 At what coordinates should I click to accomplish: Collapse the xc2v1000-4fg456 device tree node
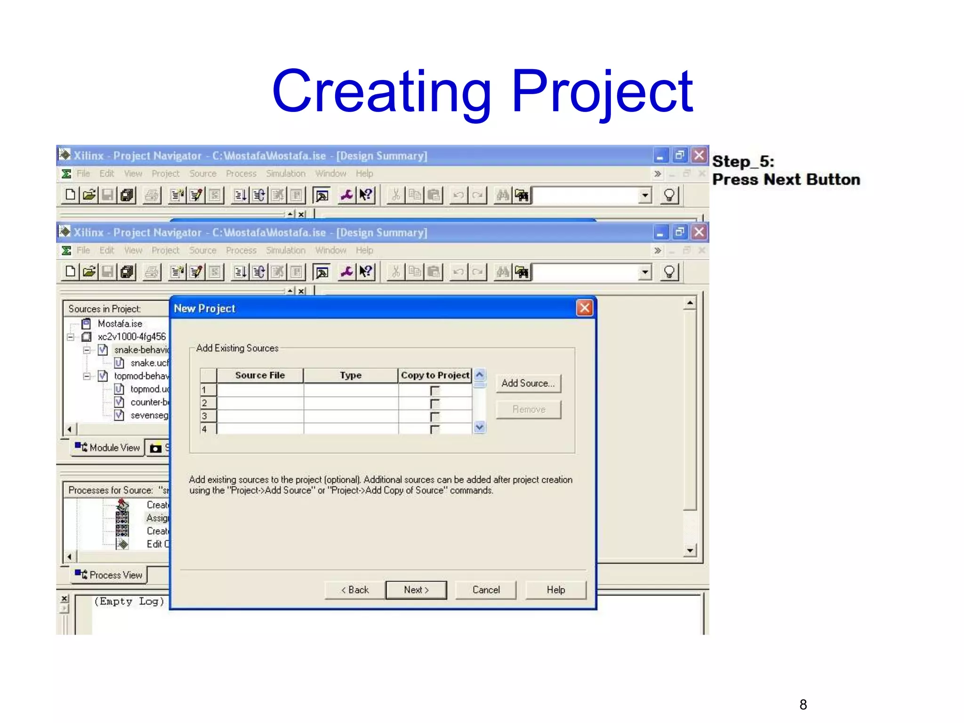(x=71, y=337)
